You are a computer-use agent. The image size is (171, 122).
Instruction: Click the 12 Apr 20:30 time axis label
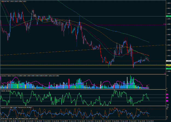pos(38,121)
